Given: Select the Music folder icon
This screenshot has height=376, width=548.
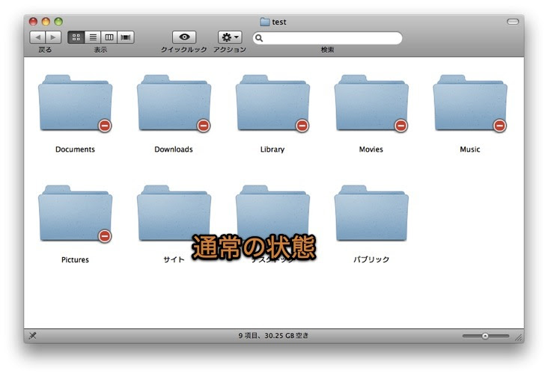Looking at the screenshot, I should tap(470, 103).
